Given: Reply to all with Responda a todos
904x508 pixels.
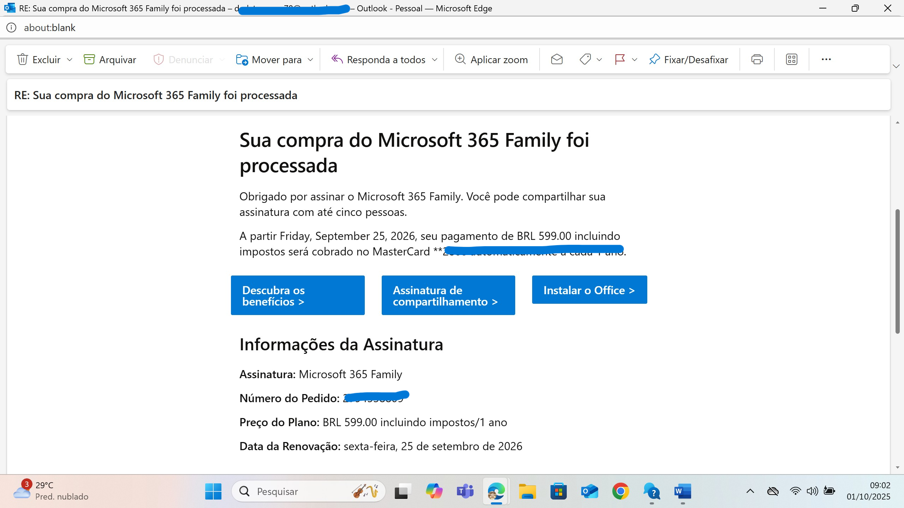Looking at the screenshot, I should [380, 59].
